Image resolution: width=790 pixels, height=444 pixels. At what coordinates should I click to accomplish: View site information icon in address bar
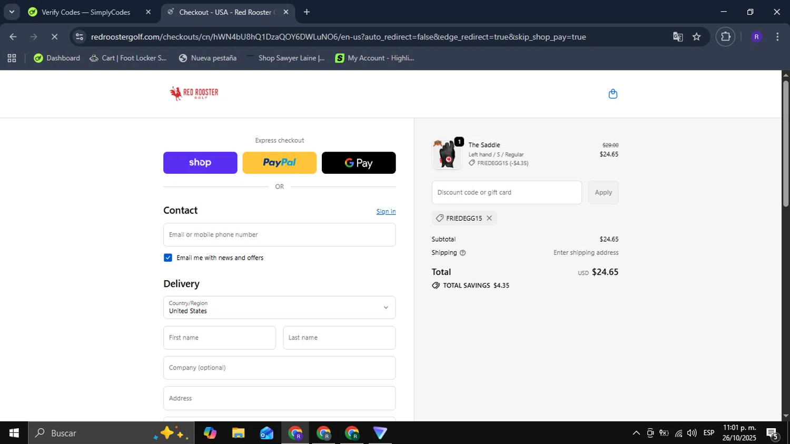pyautogui.click(x=80, y=37)
